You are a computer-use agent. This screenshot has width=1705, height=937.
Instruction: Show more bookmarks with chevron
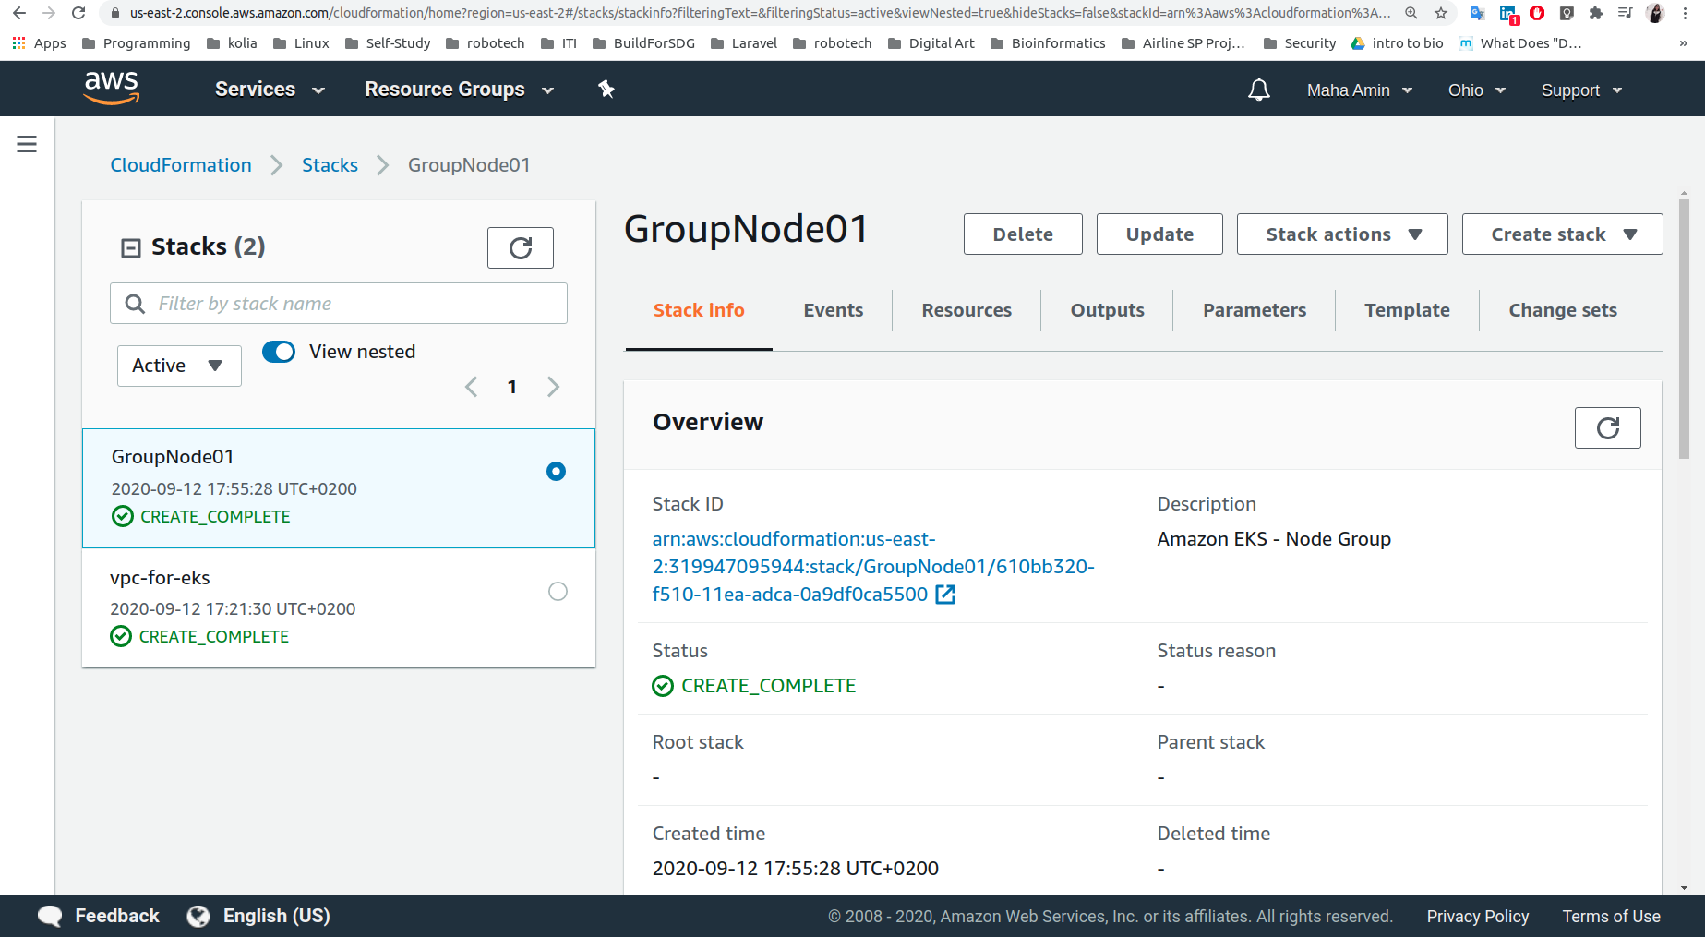coord(1684,43)
